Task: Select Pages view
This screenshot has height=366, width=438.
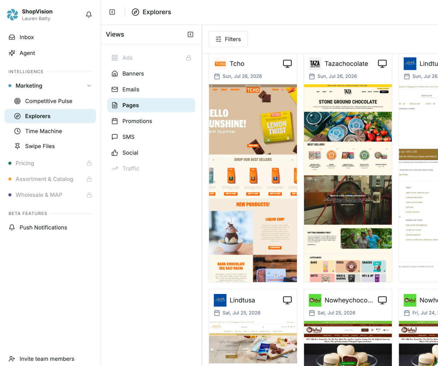Action: pos(151,105)
